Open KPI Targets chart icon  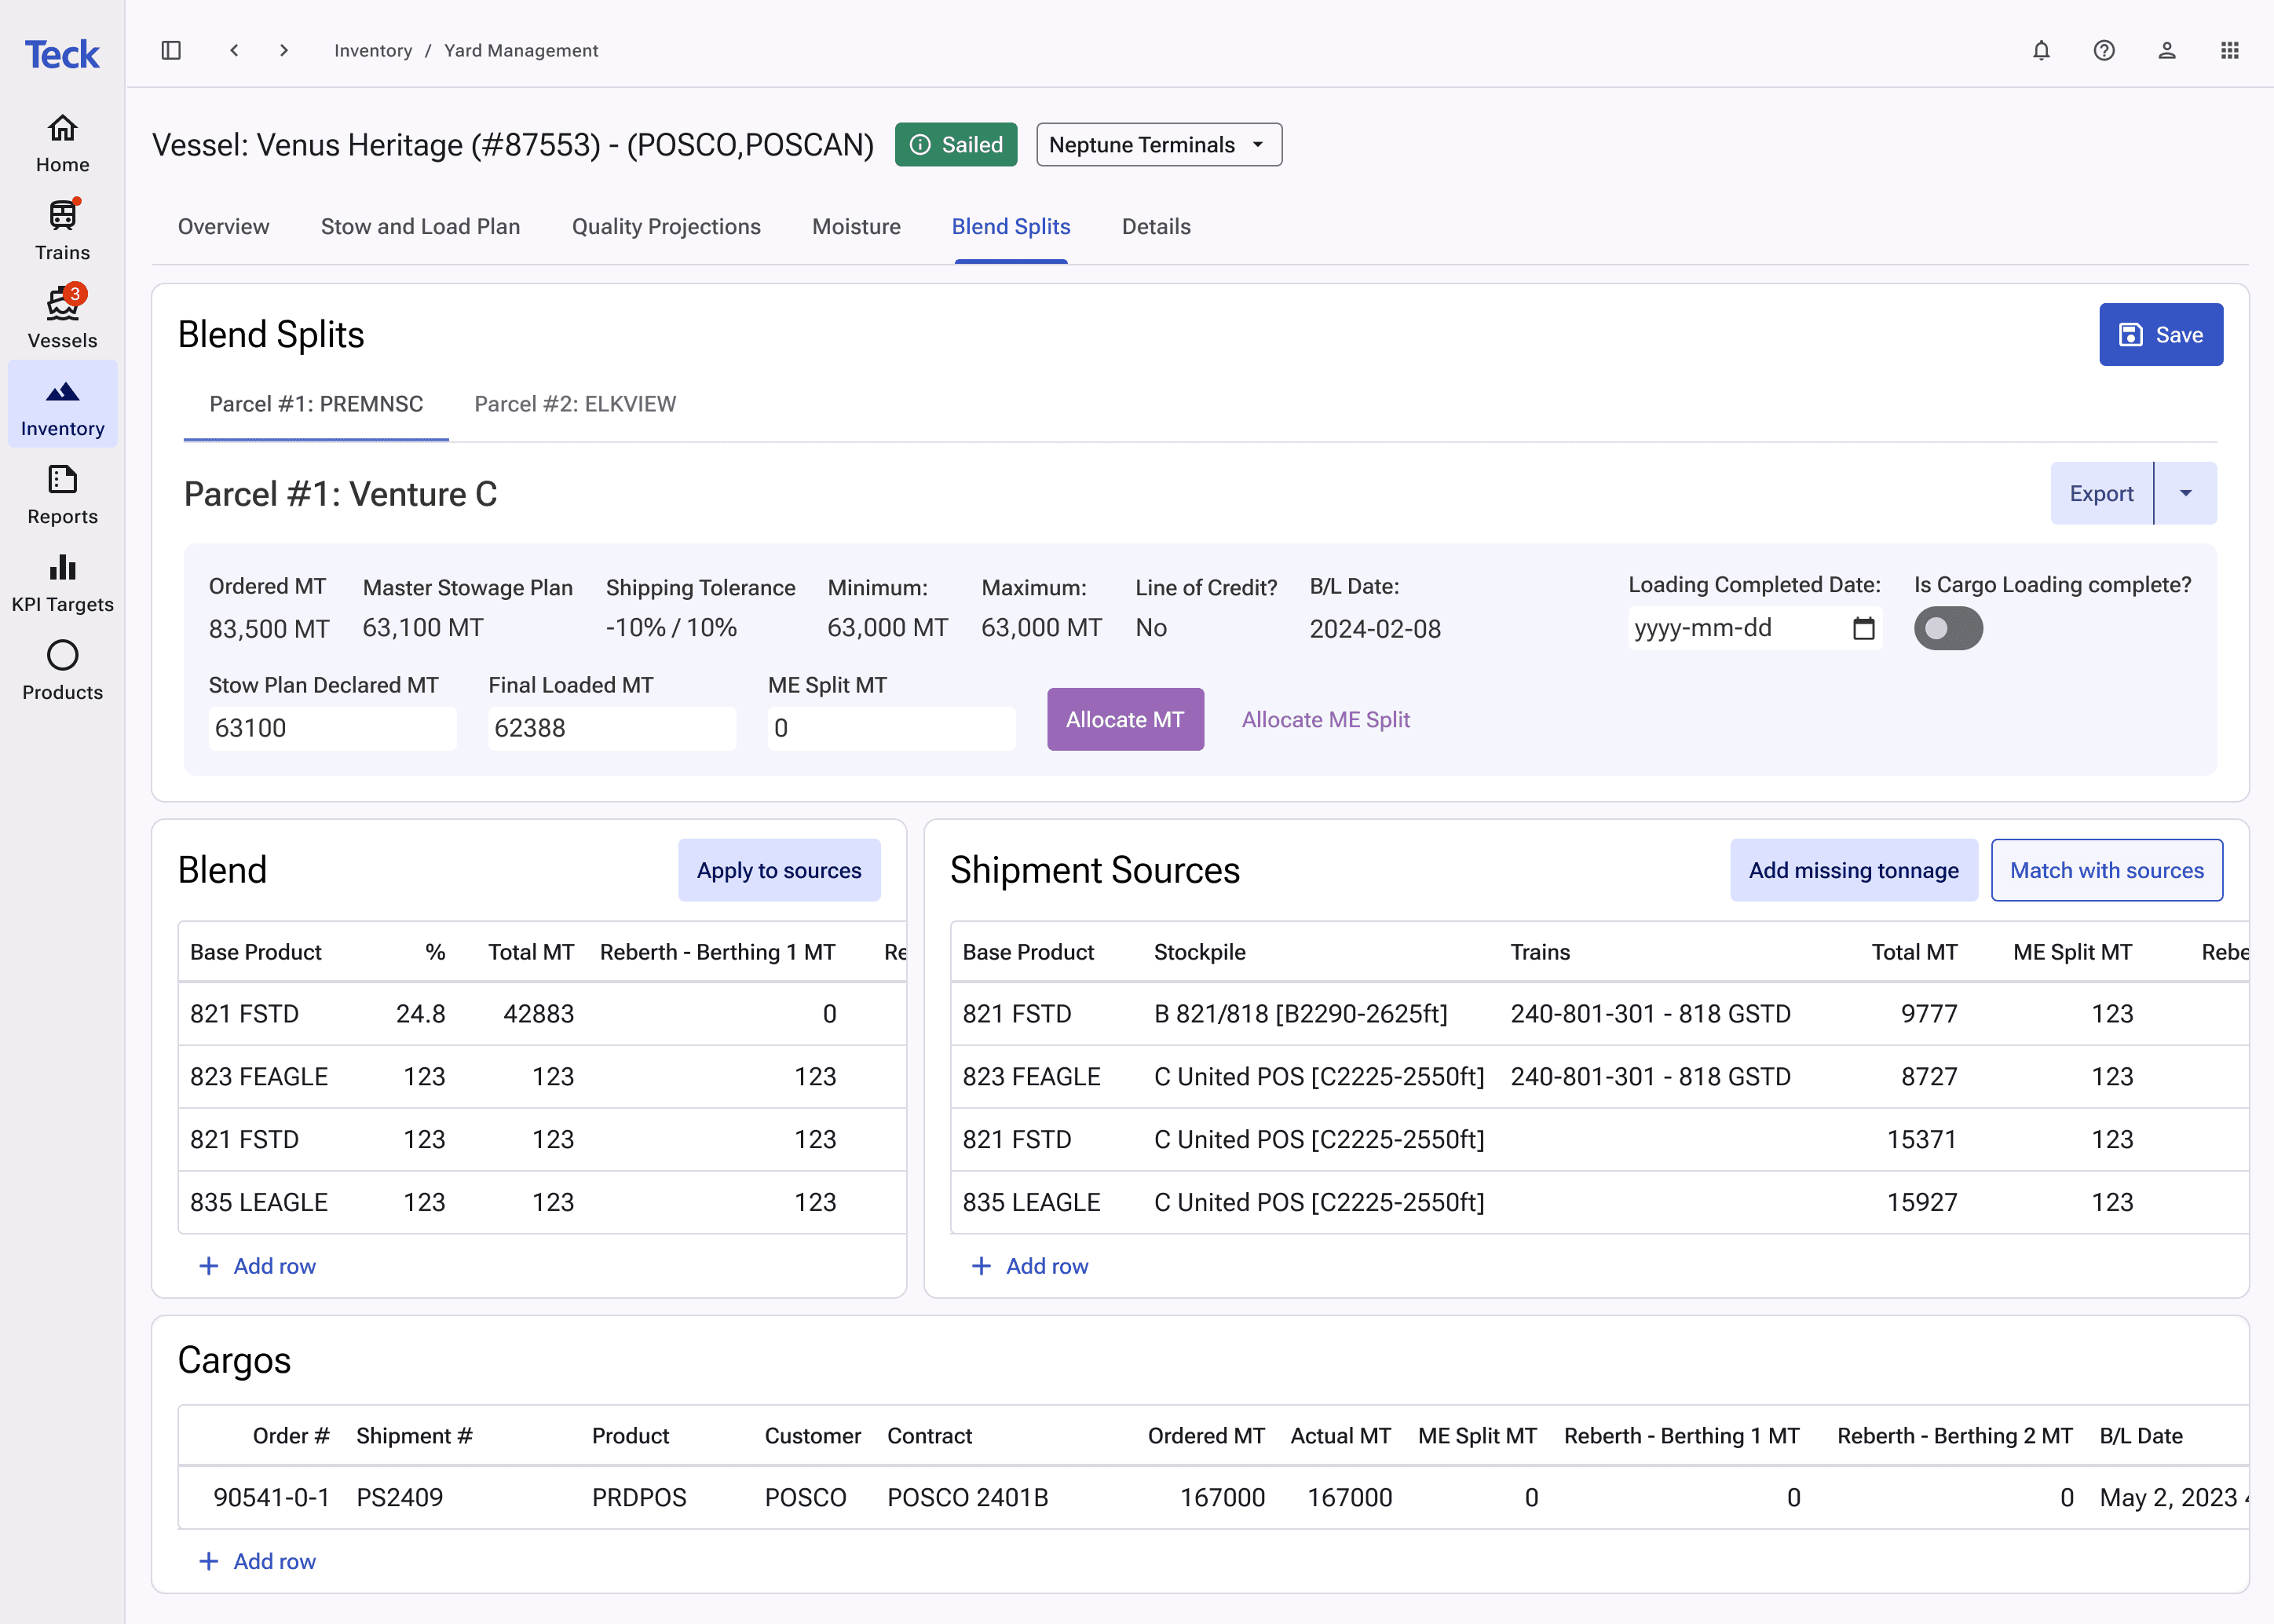[62, 582]
